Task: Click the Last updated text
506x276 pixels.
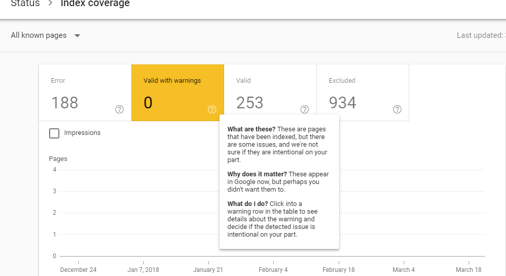Action: tap(481, 35)
